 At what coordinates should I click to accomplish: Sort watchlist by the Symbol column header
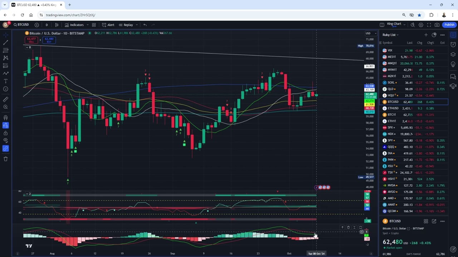coord(387,43)
